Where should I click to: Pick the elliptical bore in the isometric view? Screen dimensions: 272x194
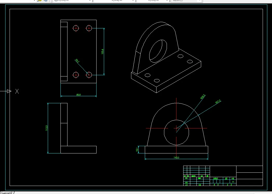[x=158, y=51]
